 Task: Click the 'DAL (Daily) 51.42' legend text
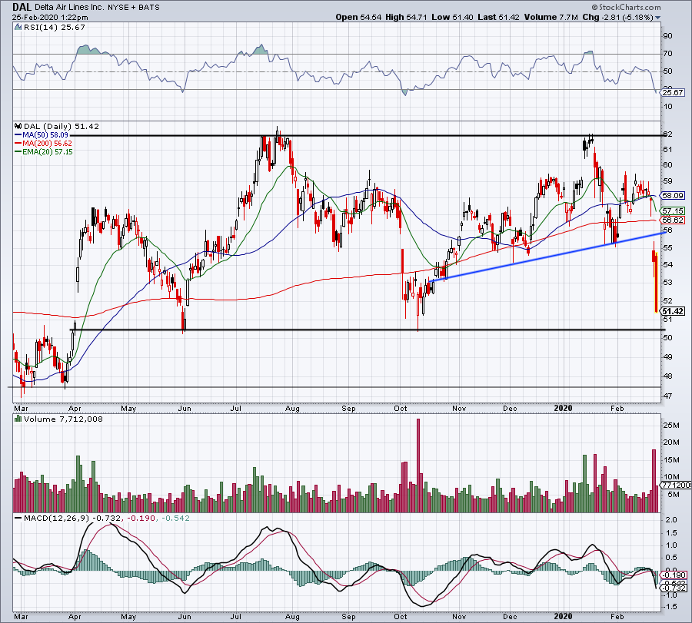62,127
